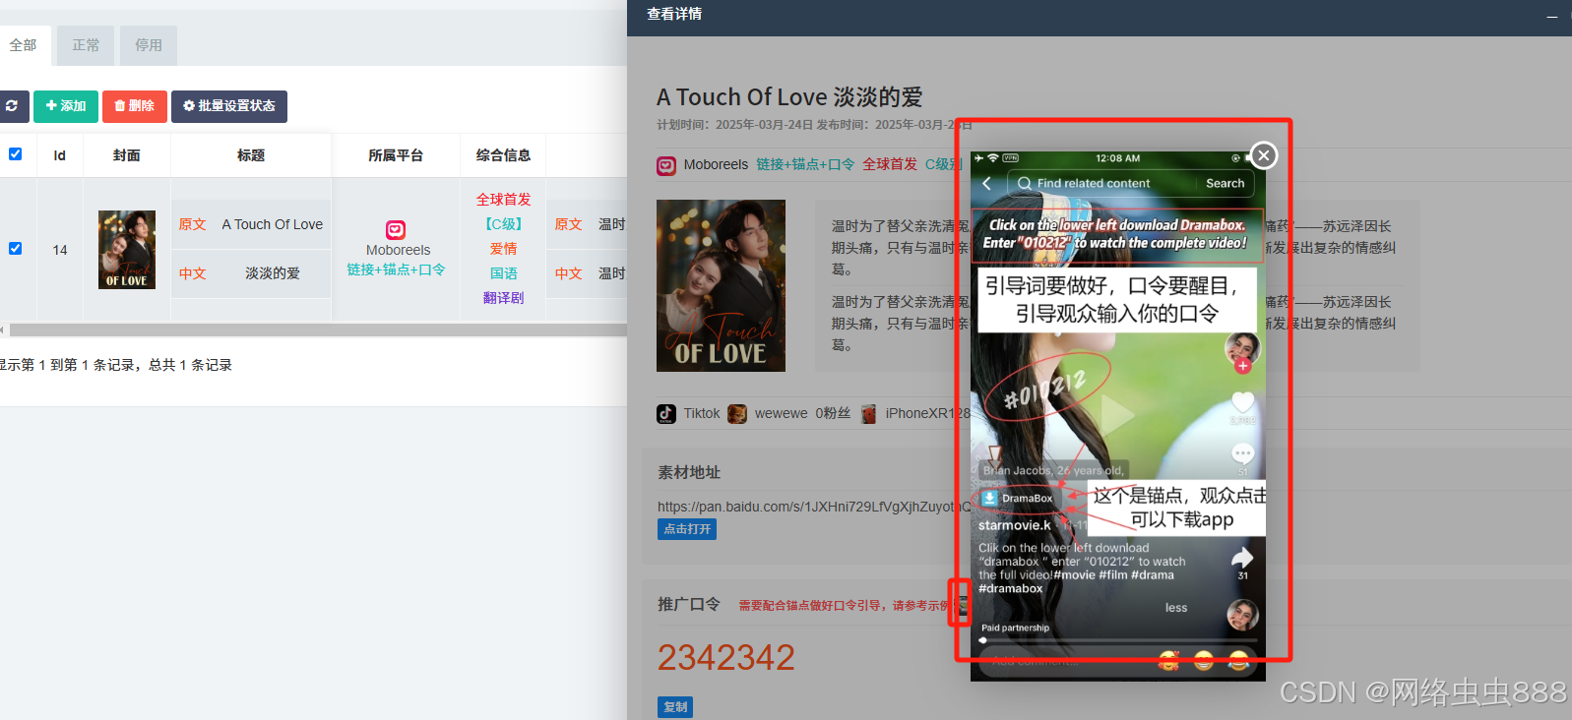
Task: Click 'less' to collapse the caption
Action: 1176,608
